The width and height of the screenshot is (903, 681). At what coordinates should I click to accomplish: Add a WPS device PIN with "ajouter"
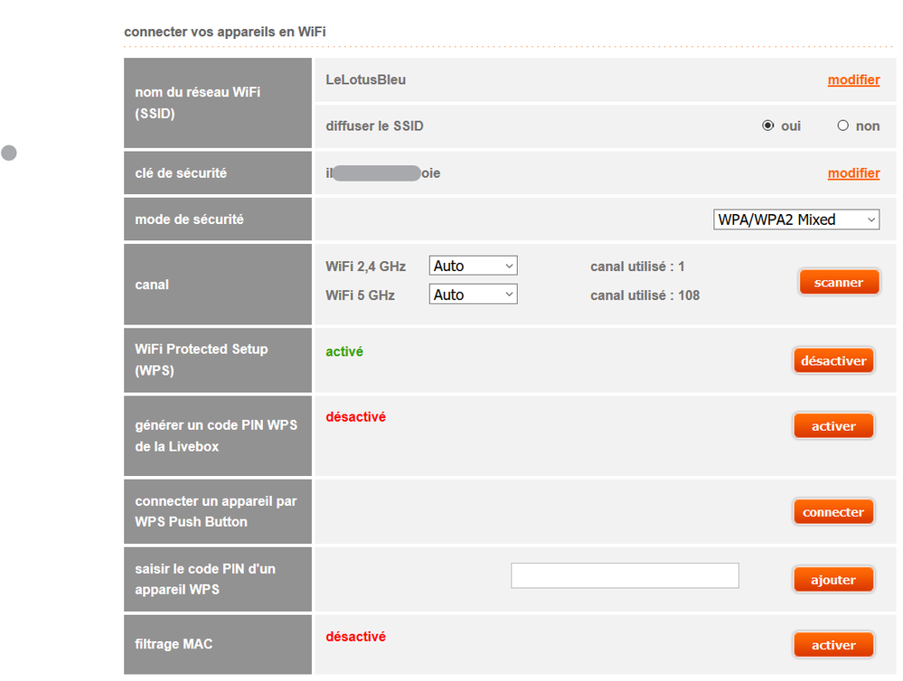coord(832,579)
